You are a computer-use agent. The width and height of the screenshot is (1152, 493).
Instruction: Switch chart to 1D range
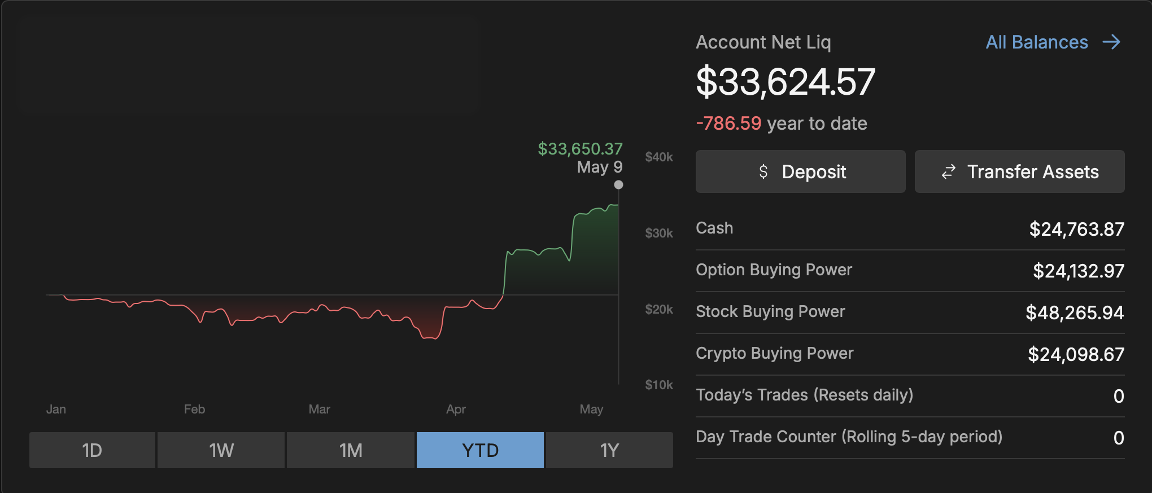coord(92,450)
